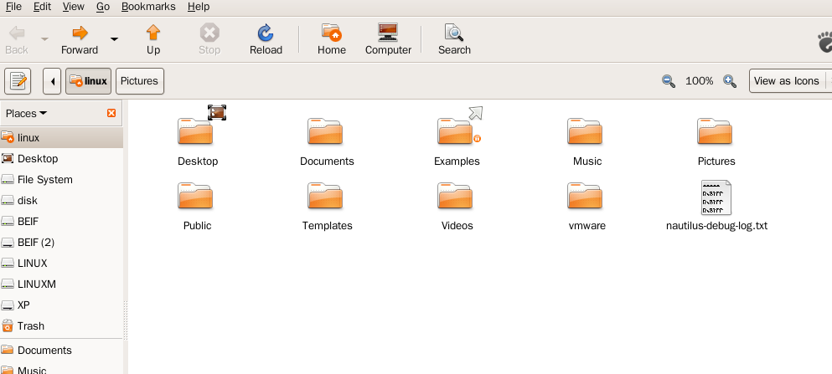Close the Places sidebar

111,113
